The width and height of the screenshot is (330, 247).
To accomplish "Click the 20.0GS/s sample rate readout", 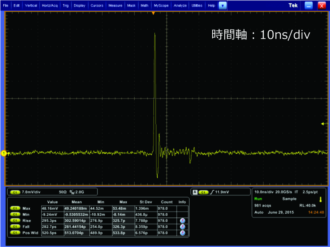I will pyautogui.click(x=284, y=192).
